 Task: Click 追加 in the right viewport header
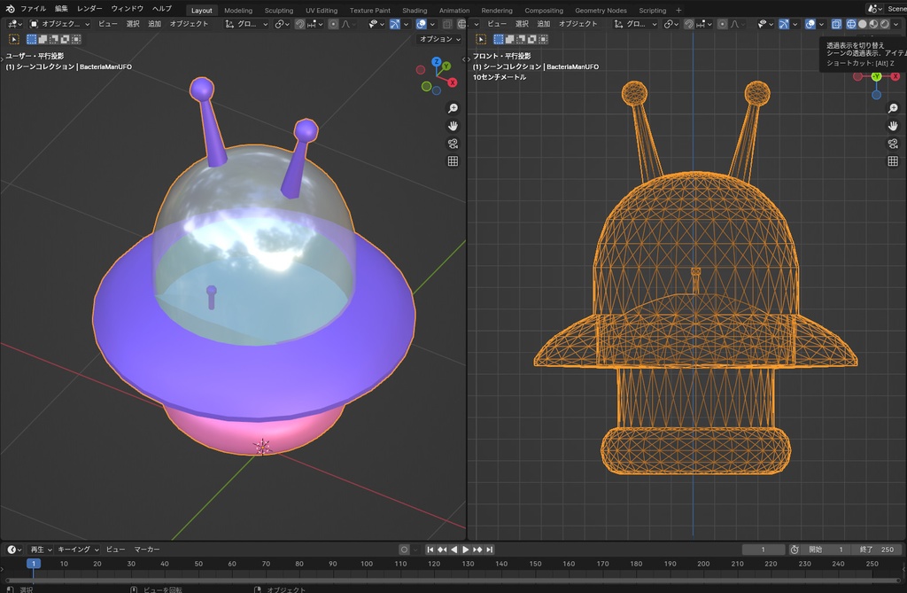[x=544, y=24]
